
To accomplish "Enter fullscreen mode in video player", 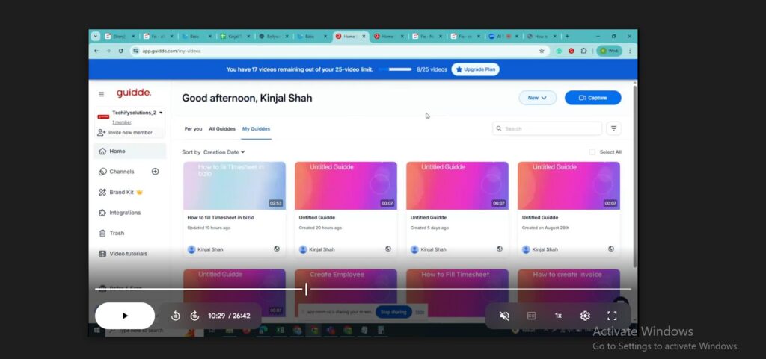I will 612,316.
